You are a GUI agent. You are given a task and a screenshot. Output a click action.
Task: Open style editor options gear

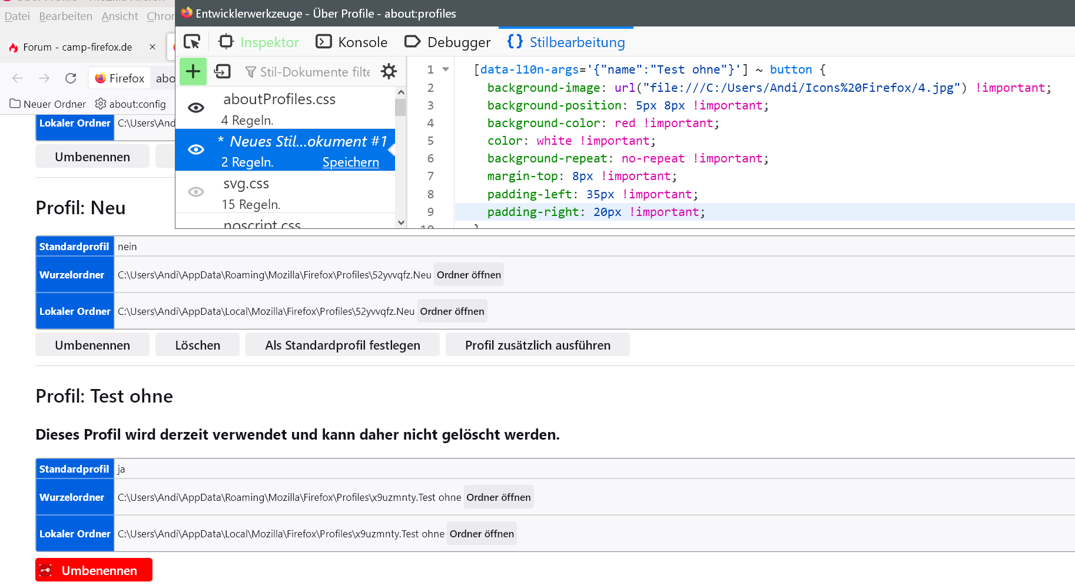[x=389, y=72]
